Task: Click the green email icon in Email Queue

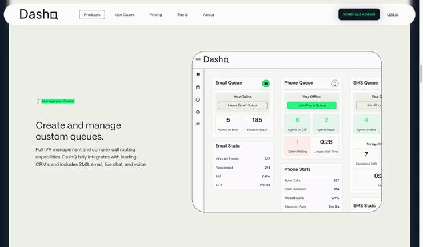Action: point(266,83)
